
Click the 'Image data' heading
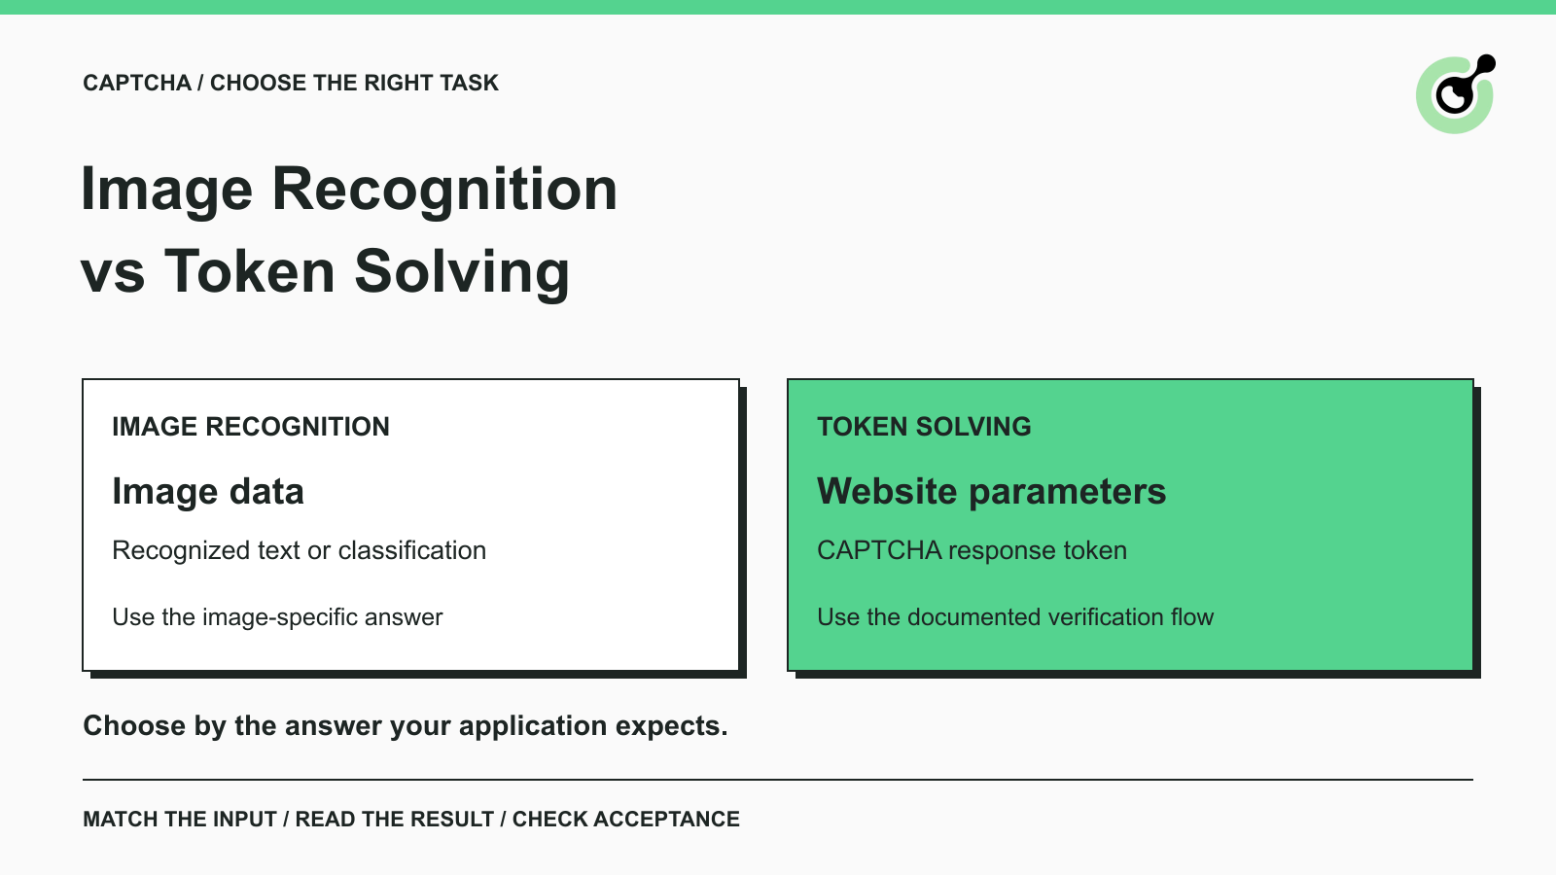click(208, 492)
